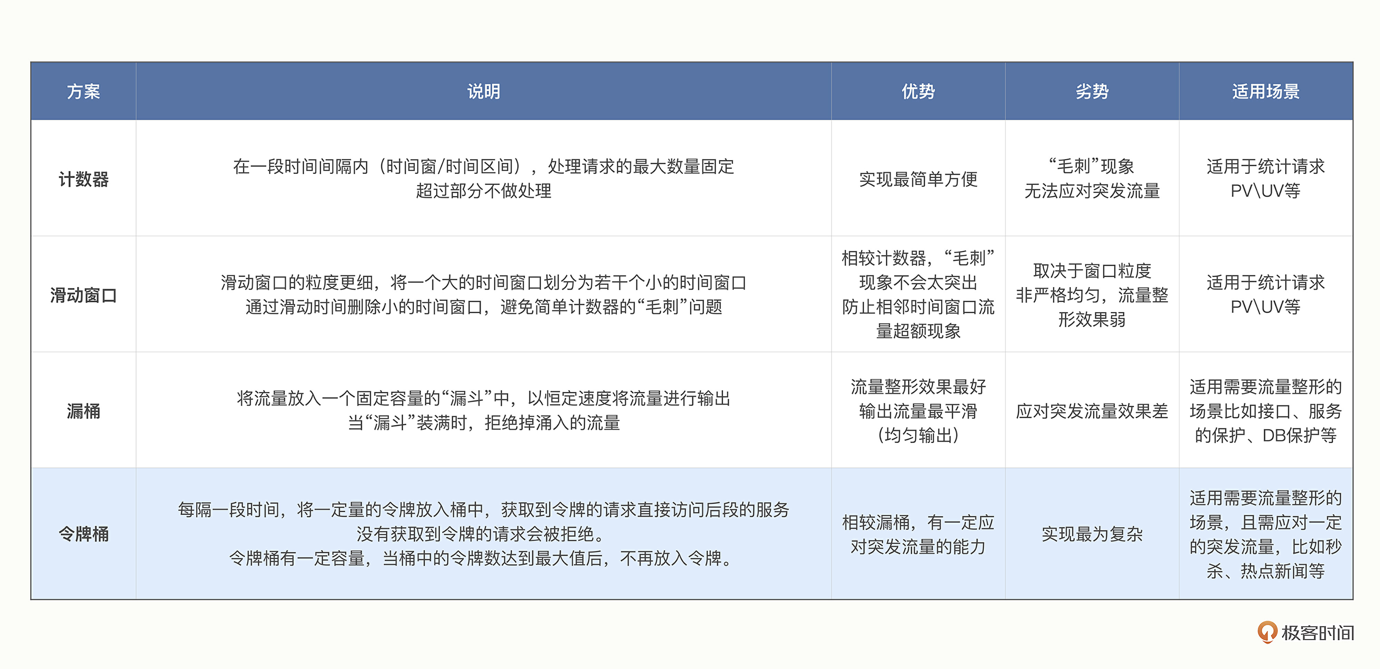Select the 计数器 row label
Screen dimensions: 1380x669
(x=83, y=179)
